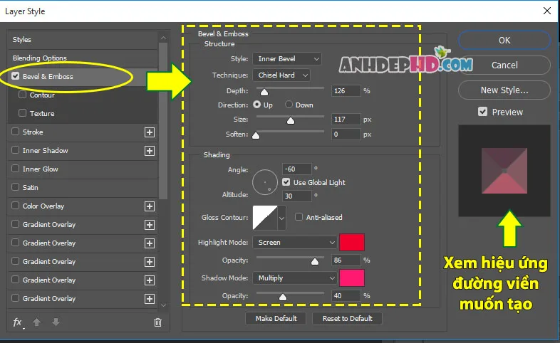
Task: Open Highlight Mode dropdown set to Screen
Action: (x=295, y=243)
